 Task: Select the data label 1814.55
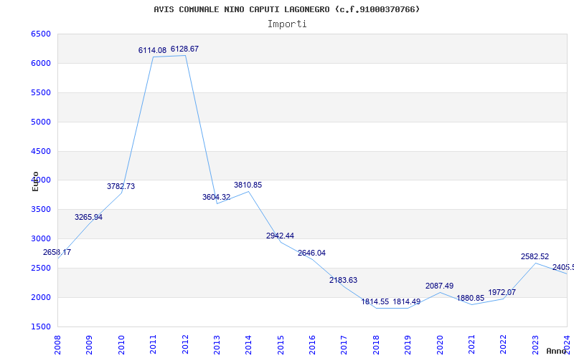tap(375, 302)
